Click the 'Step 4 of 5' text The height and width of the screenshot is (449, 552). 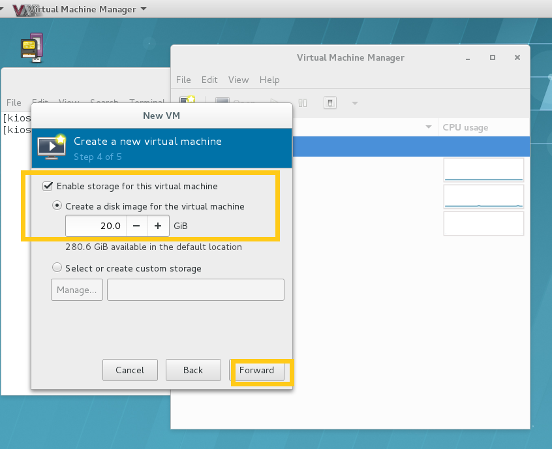point(98,157)
